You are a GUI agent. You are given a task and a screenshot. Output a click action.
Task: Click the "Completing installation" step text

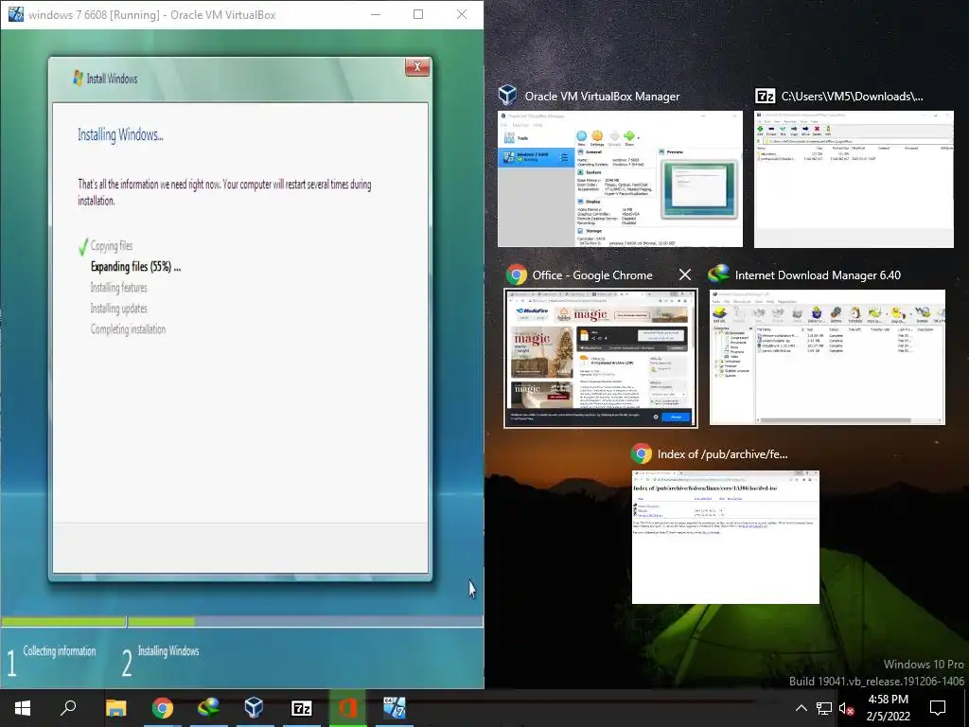[128, 328]
